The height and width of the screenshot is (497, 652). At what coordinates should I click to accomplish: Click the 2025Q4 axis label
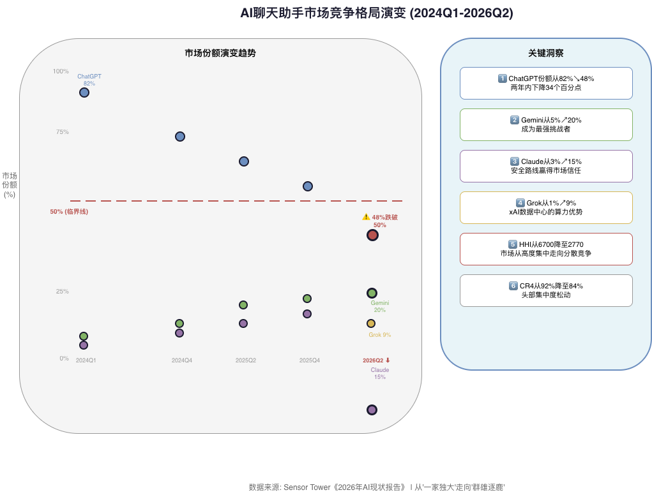309,360
